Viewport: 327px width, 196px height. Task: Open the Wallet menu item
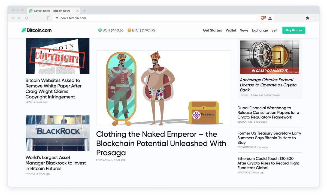pos(231,30)
